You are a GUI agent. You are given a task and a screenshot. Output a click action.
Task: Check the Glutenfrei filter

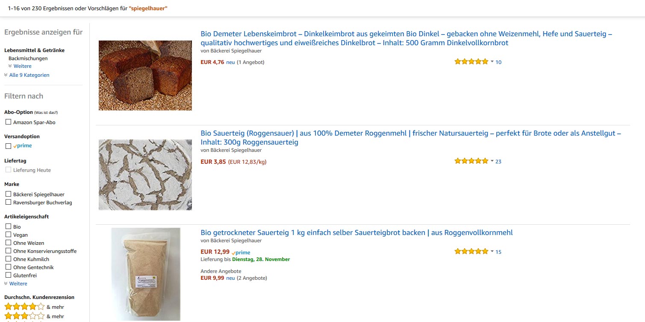pyautogui.click(x=8, y=275)
